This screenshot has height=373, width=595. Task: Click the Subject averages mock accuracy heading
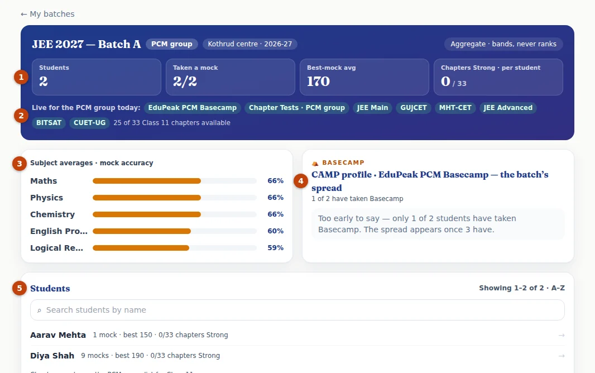(92, 163)
